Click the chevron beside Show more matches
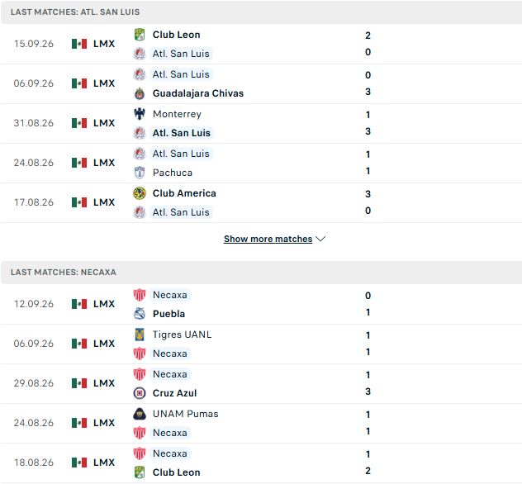522x484 pixels. point(320,239)
